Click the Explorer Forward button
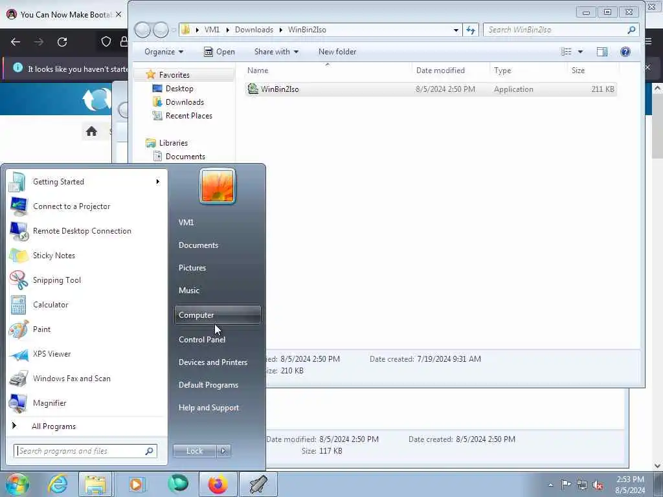663x497 pixels. point(161,30)
